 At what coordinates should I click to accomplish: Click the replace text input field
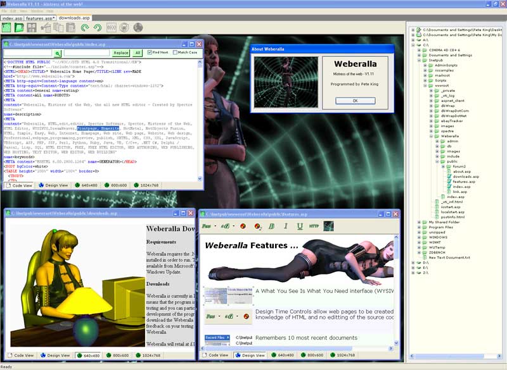tap(87, 52)
